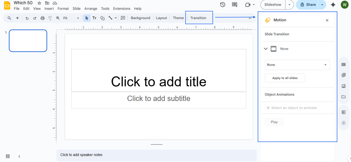Click the Add comment toolbar icon
The width and height of the screenshot is (351, 162).
click(123, 18)
